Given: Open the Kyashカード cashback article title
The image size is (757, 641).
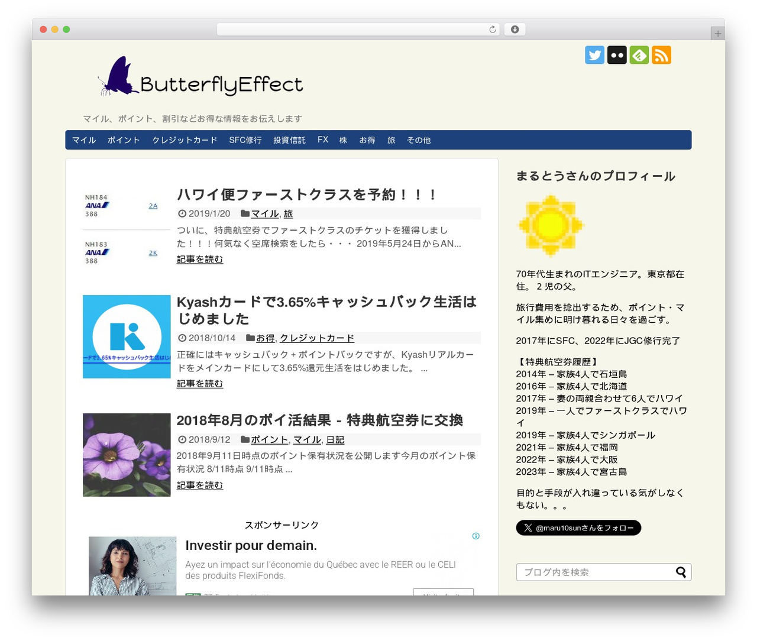Looking at the screenshot, I should coord(327,310).
